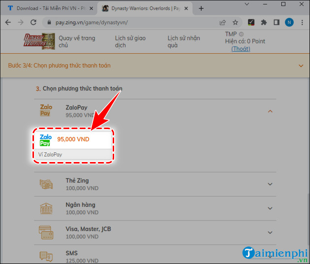Screen dimensions: 310x264
Task: Open the Extensions puzzle icon
Action: 264,22
